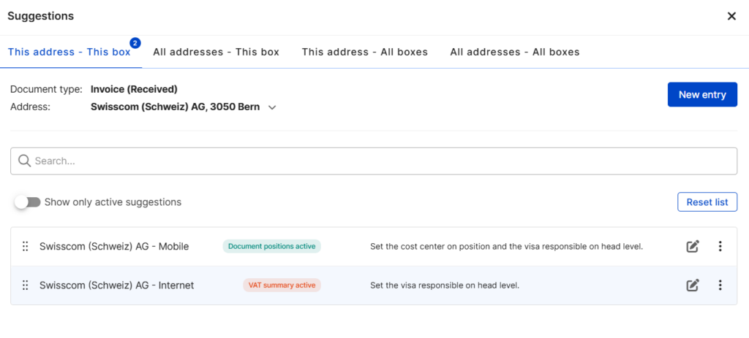Screen dimensions: 749x338
Task: Open three-dot menu for Swisscom Mobile row
Action: (720, 247)
